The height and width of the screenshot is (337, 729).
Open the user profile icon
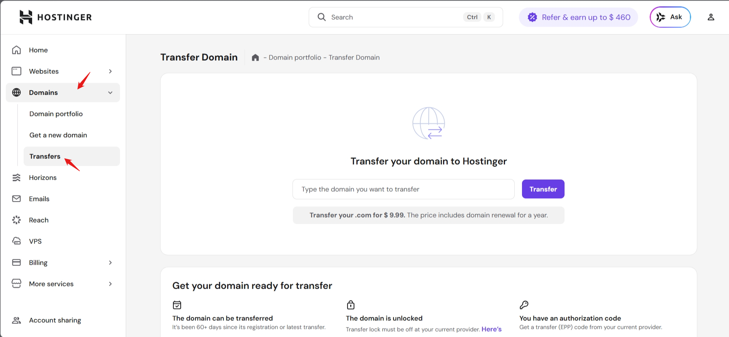pyautogui.click(x=711, y=17)
